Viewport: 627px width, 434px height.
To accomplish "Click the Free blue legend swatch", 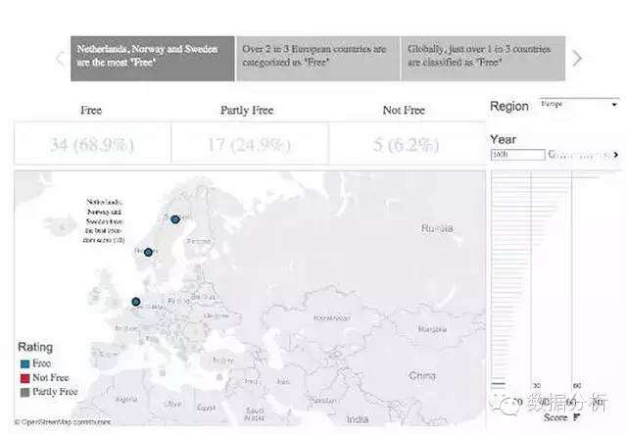I will tap(24, 364).
